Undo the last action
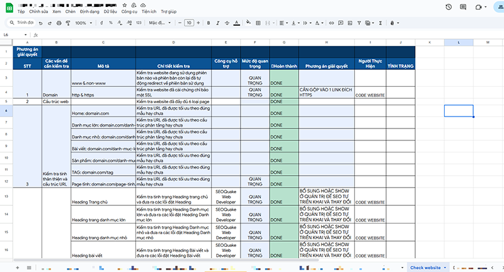The image size is (504, 272). 40,23
